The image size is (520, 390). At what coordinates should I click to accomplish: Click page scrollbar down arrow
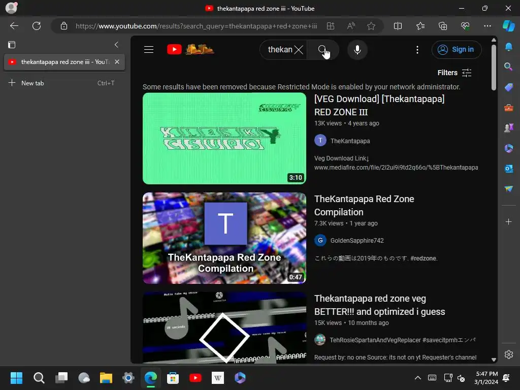(x=494, y=360)
